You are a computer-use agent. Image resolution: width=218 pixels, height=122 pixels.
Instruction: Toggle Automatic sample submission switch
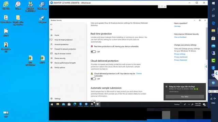93,101
